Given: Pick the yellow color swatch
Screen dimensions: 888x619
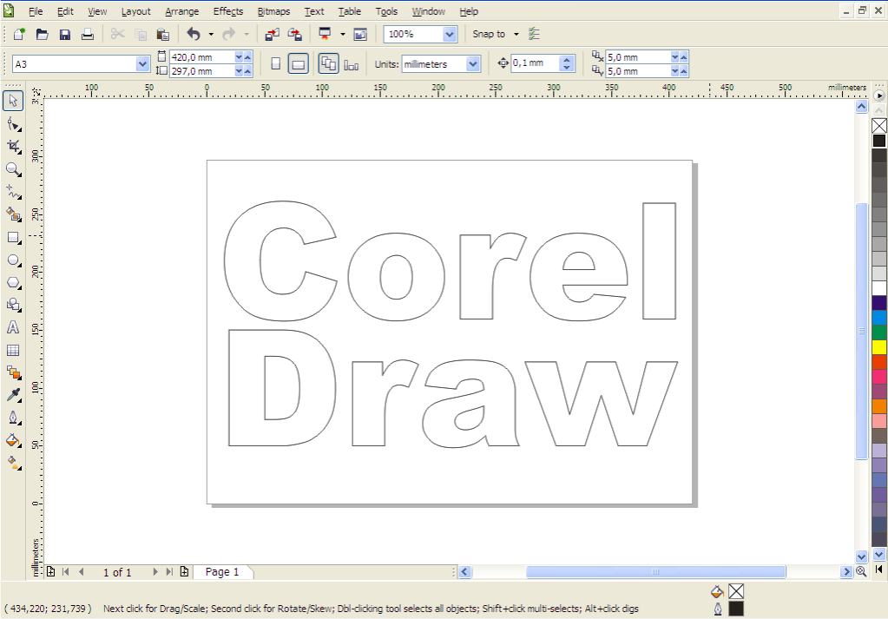Looking at the screenshot, I should click(x=879, y=347).
